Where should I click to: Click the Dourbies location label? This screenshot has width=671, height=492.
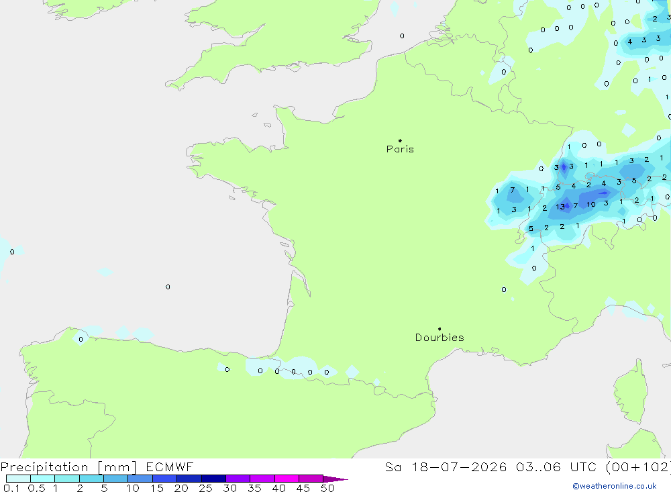440,338
